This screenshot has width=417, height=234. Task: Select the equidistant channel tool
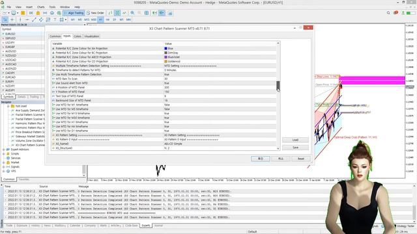[x=41, y=19]
